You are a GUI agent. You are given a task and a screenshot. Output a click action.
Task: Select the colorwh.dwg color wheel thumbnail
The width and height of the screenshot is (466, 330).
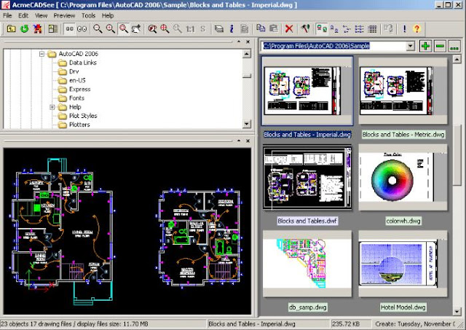(x=403, y=178)
